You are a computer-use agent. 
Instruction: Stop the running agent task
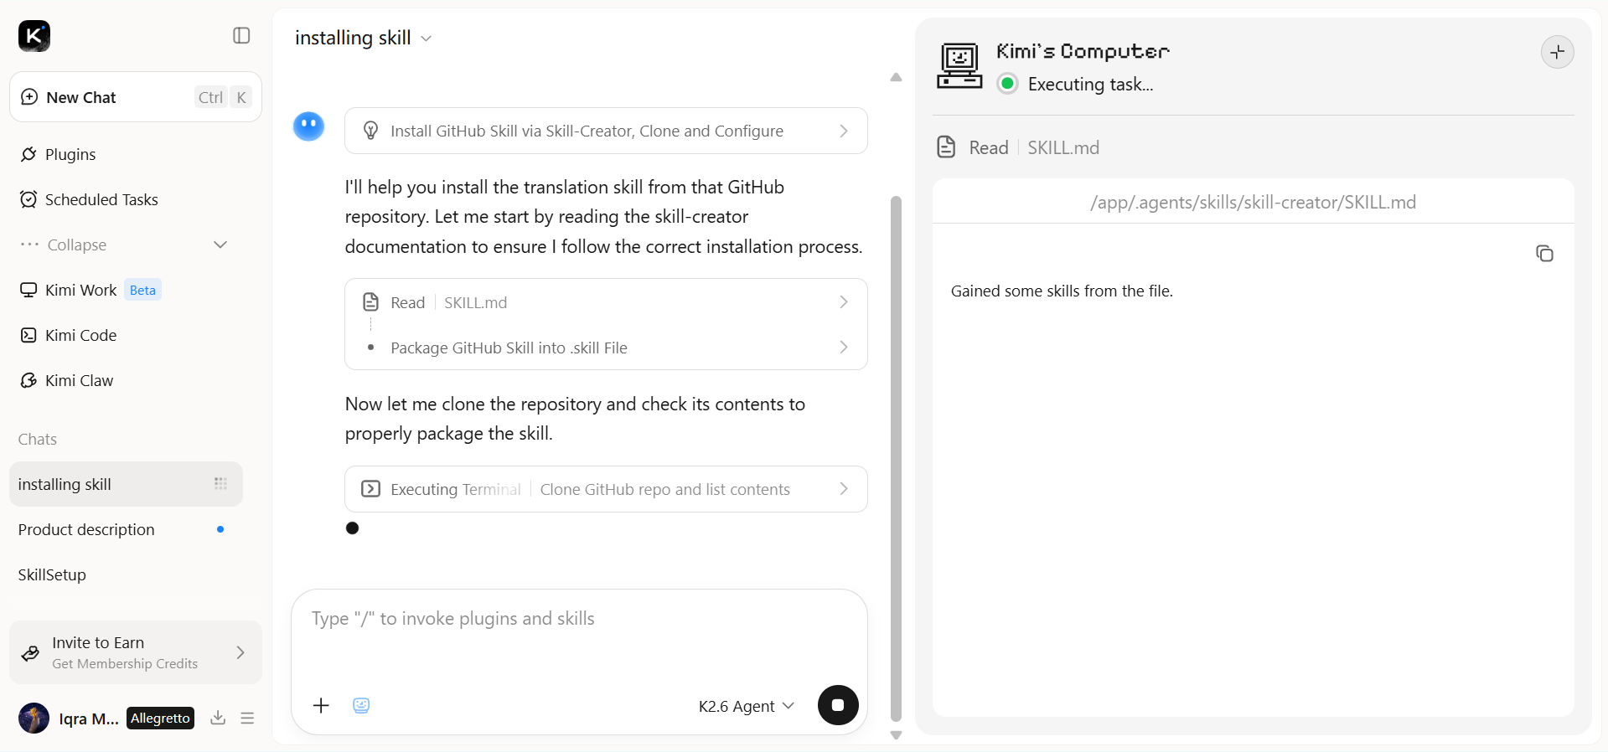point(838,705)
